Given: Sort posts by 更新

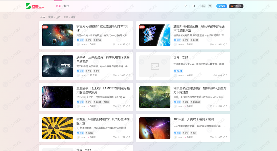Looking at the screenshot, I should pos(51,17).
